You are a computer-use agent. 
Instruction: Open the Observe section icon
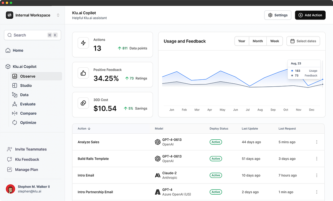pos(15,76)
